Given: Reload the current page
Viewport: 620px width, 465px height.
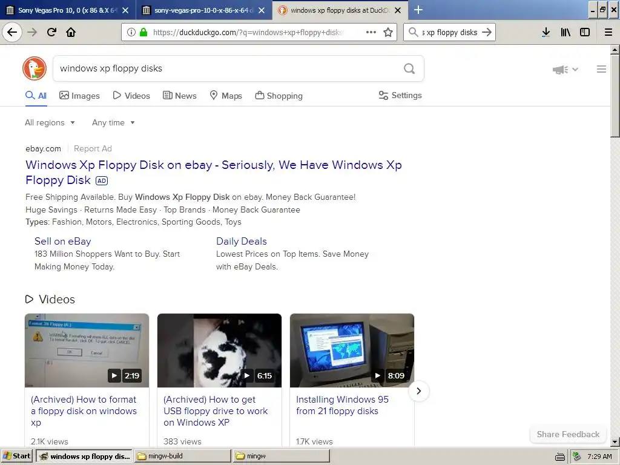Looking at the screenshot, I should click(x=51, y=32).
